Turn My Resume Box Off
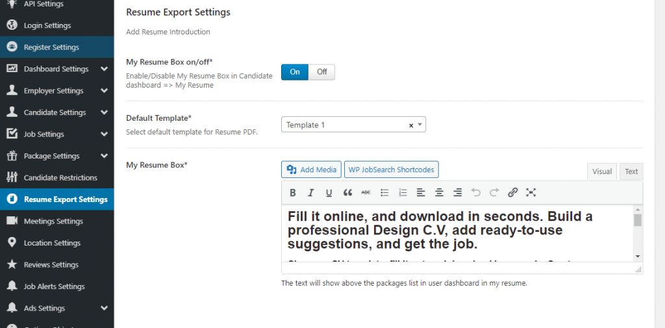Image resolution: width=665 pixels, height=328 pixels. click(322, 72)
